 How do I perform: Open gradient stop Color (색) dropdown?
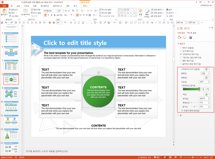click(x=207, y=94)
